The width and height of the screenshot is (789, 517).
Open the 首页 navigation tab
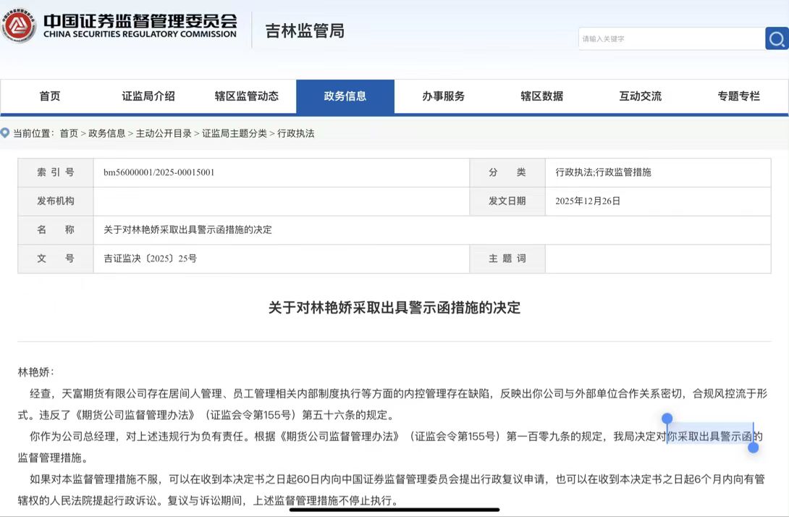[50, 96]
